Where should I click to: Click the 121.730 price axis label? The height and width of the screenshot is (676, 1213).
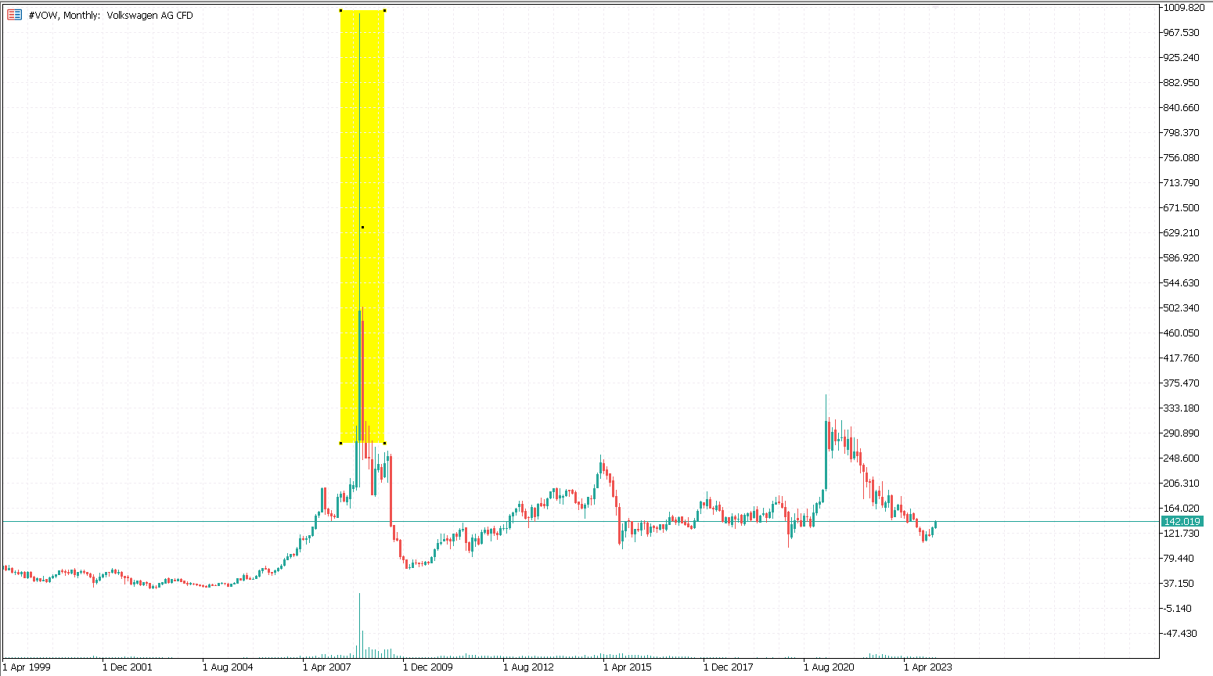(1182, 534)
